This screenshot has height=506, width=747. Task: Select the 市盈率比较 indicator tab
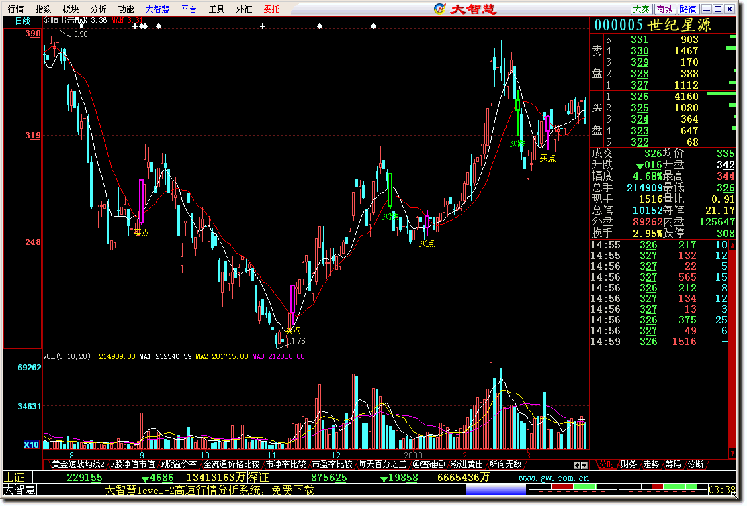tap(332, 464)
